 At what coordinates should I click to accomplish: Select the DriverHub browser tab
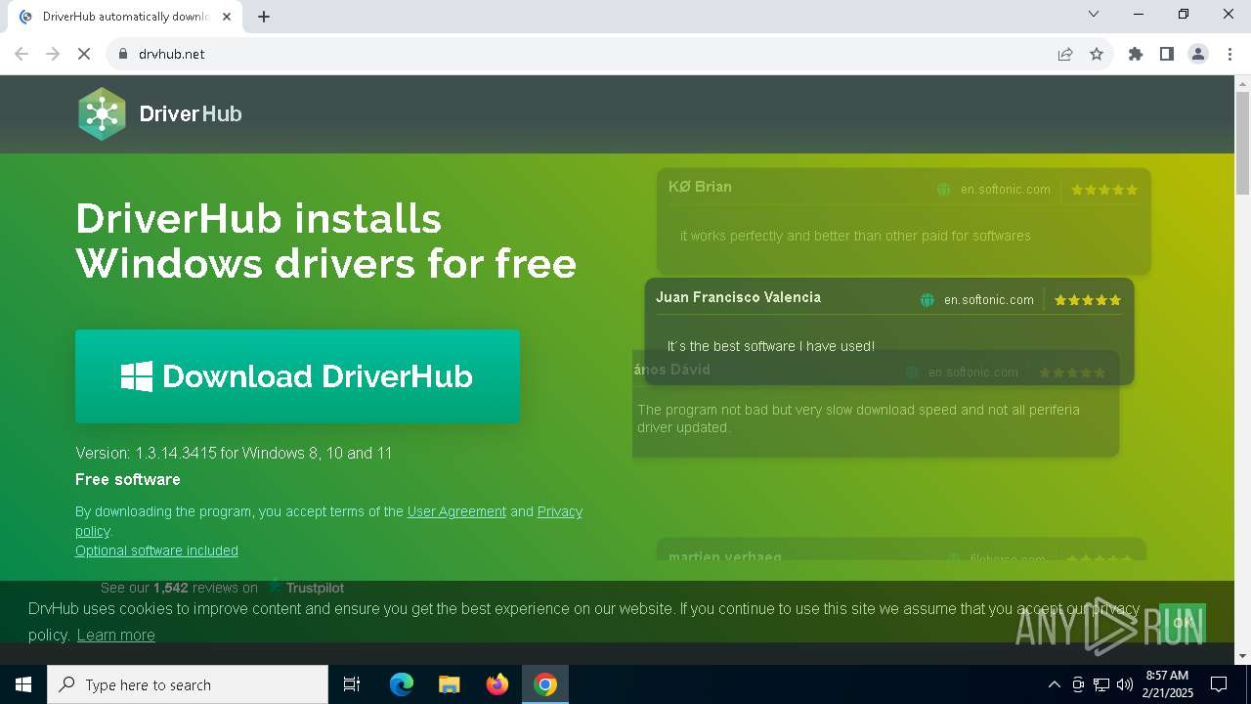coord(127,17)
